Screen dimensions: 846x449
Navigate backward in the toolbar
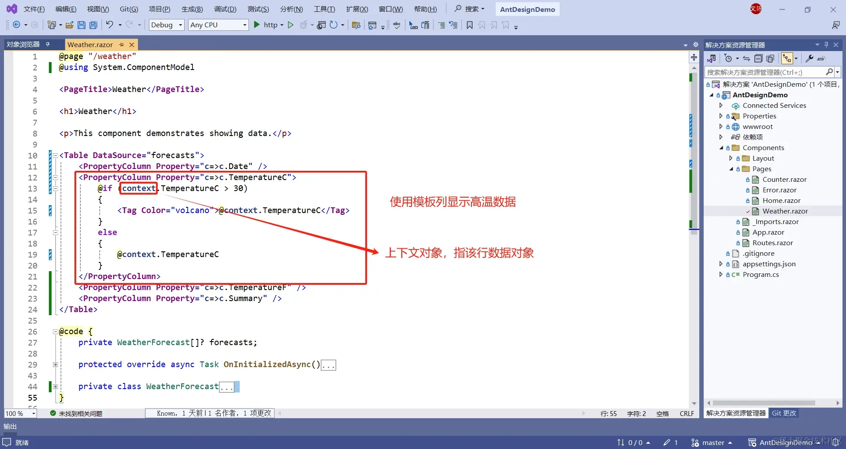click(x=16, y=25)
